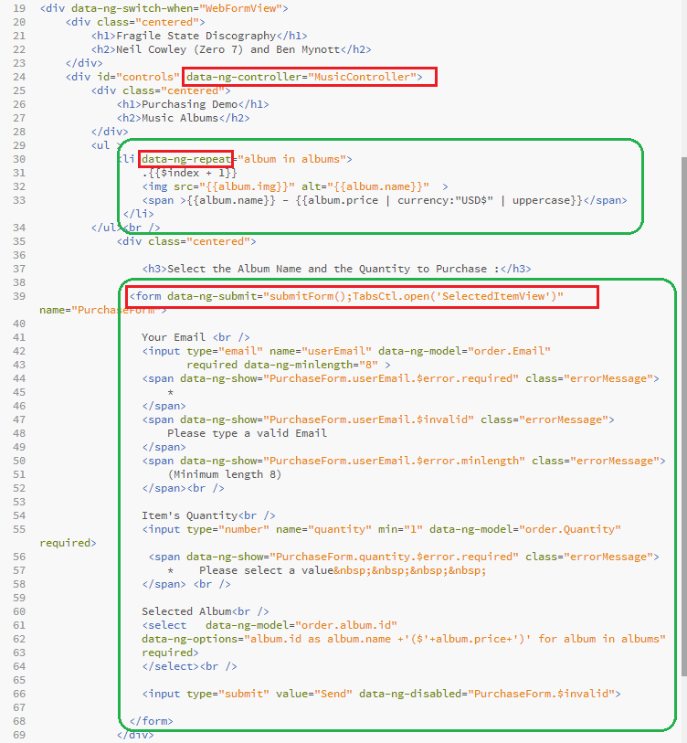
Task: Click the 'Please select a value' text
Action: [266, 571]
